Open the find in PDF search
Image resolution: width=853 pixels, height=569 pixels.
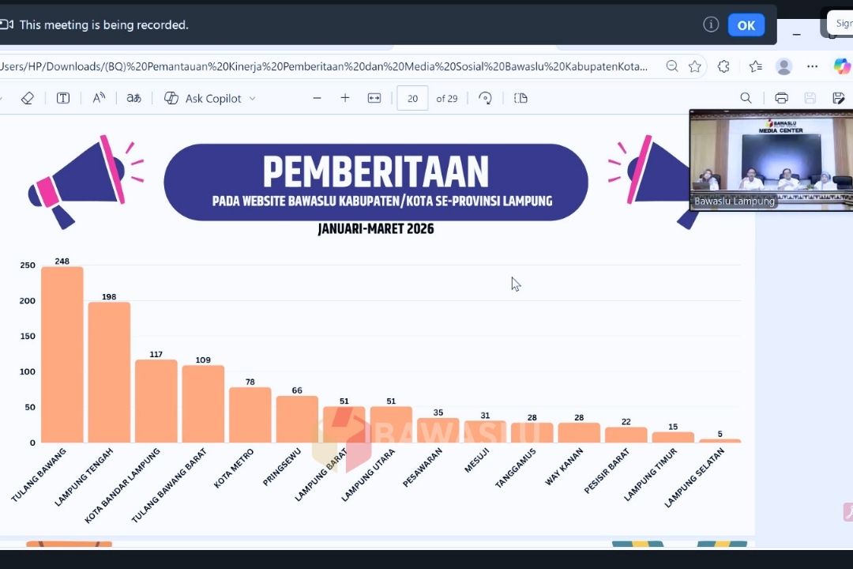tap(746, 98)
